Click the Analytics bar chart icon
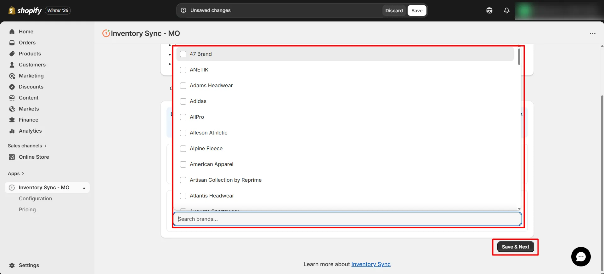Viewport: 604px width, 274px height. pyautogui.click(x=12, y=131)
